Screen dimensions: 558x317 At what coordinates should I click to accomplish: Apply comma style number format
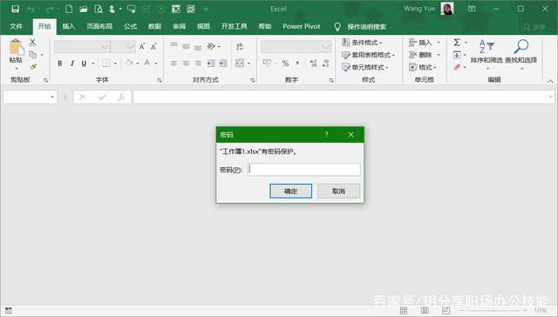point(297,64)
